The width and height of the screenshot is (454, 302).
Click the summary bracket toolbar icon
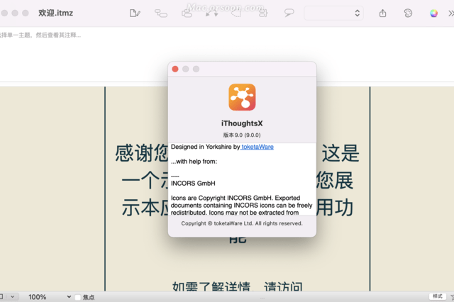coord(263,13)
